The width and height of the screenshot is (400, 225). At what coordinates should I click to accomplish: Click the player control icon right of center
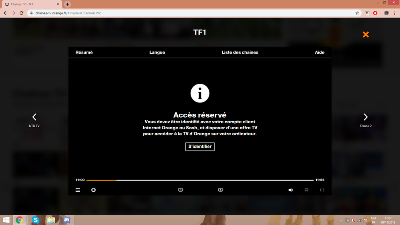[x=220, y=190]
